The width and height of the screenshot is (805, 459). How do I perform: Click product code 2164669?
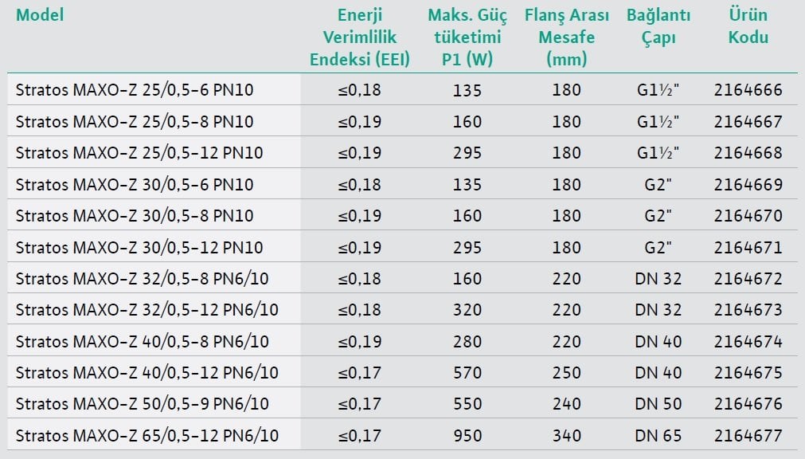(x=748, y=185)
